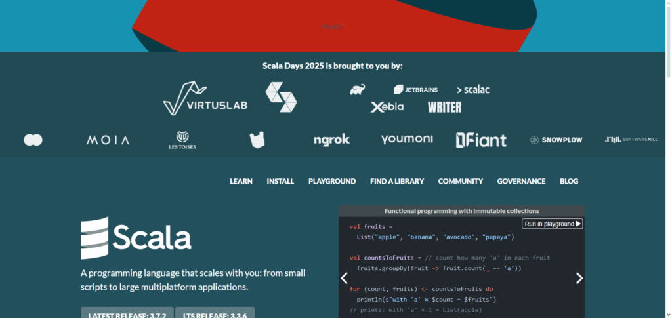Click the white rock-hand shaped sponsor logo
Viewport: 672px width, 318px height.
257,140
